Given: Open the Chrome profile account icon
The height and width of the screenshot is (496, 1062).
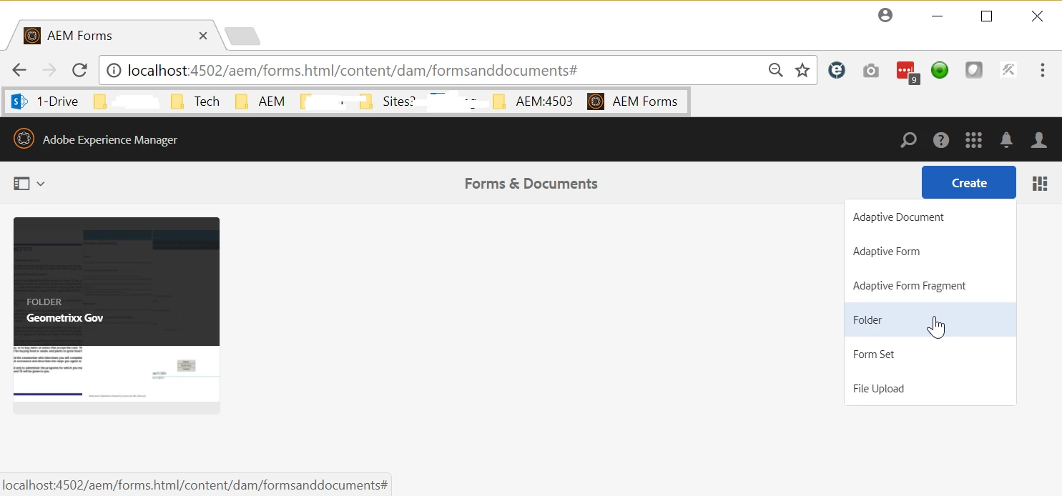Looking at the screenshot, I should click(885, 15).
